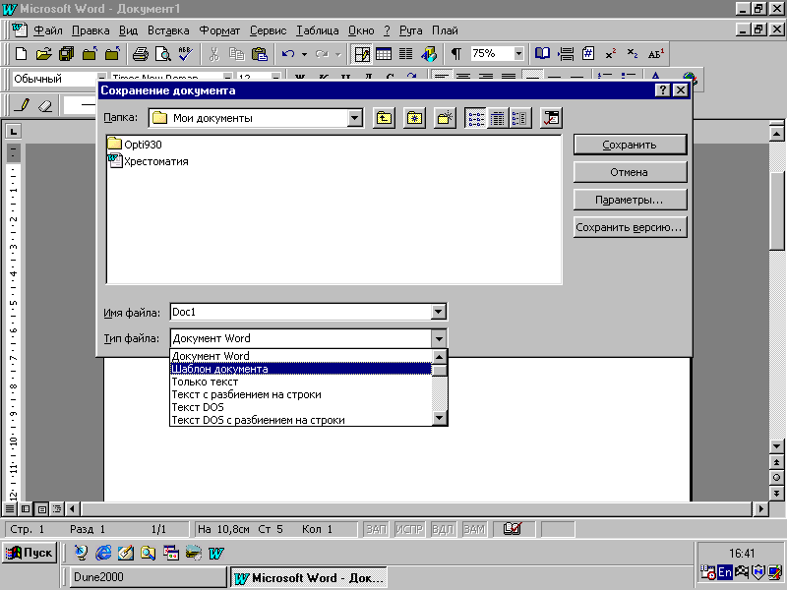
Task: Open the 75% zoom dropdown
Action: coord(517,54)
